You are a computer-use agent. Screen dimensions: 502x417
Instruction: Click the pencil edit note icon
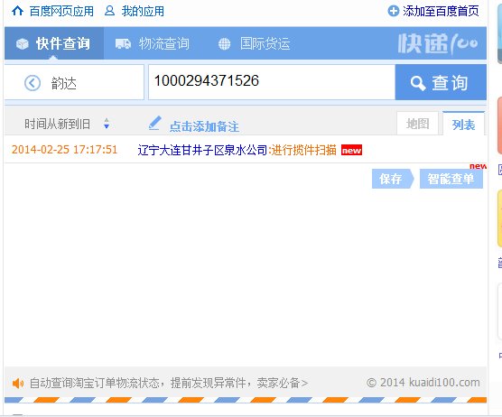[x=154, y=124]
